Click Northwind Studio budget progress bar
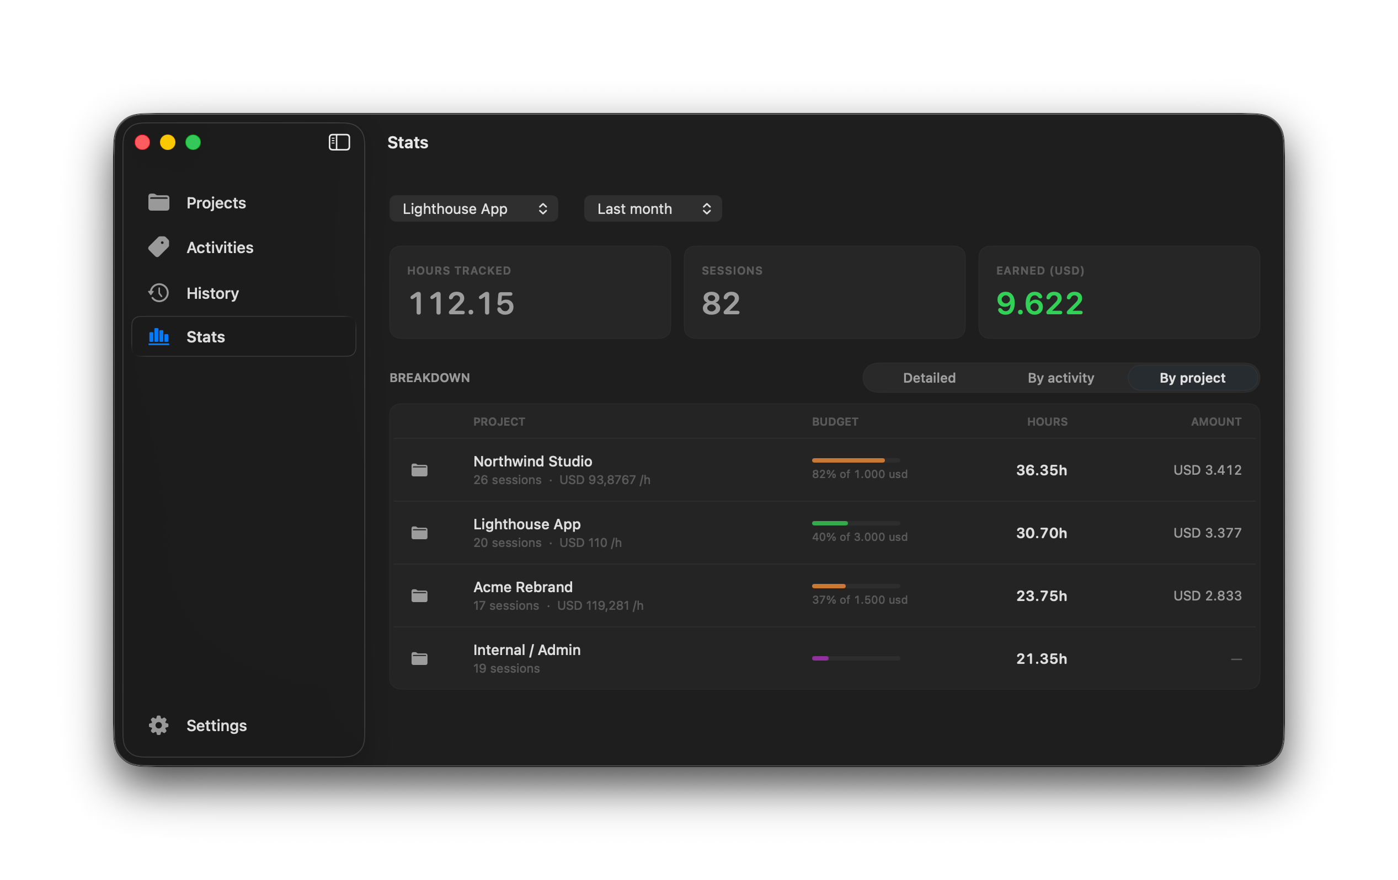1398x880 pixels. [856, 460]
